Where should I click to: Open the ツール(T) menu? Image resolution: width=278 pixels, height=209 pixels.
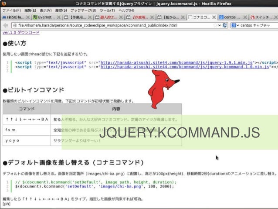(107, 10)
